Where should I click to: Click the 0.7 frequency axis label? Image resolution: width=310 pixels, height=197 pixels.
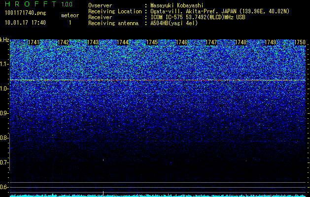click(x=4, y=163)
